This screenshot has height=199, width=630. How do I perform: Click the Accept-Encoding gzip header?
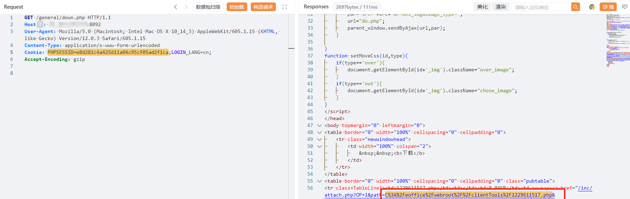pos(54,59)
